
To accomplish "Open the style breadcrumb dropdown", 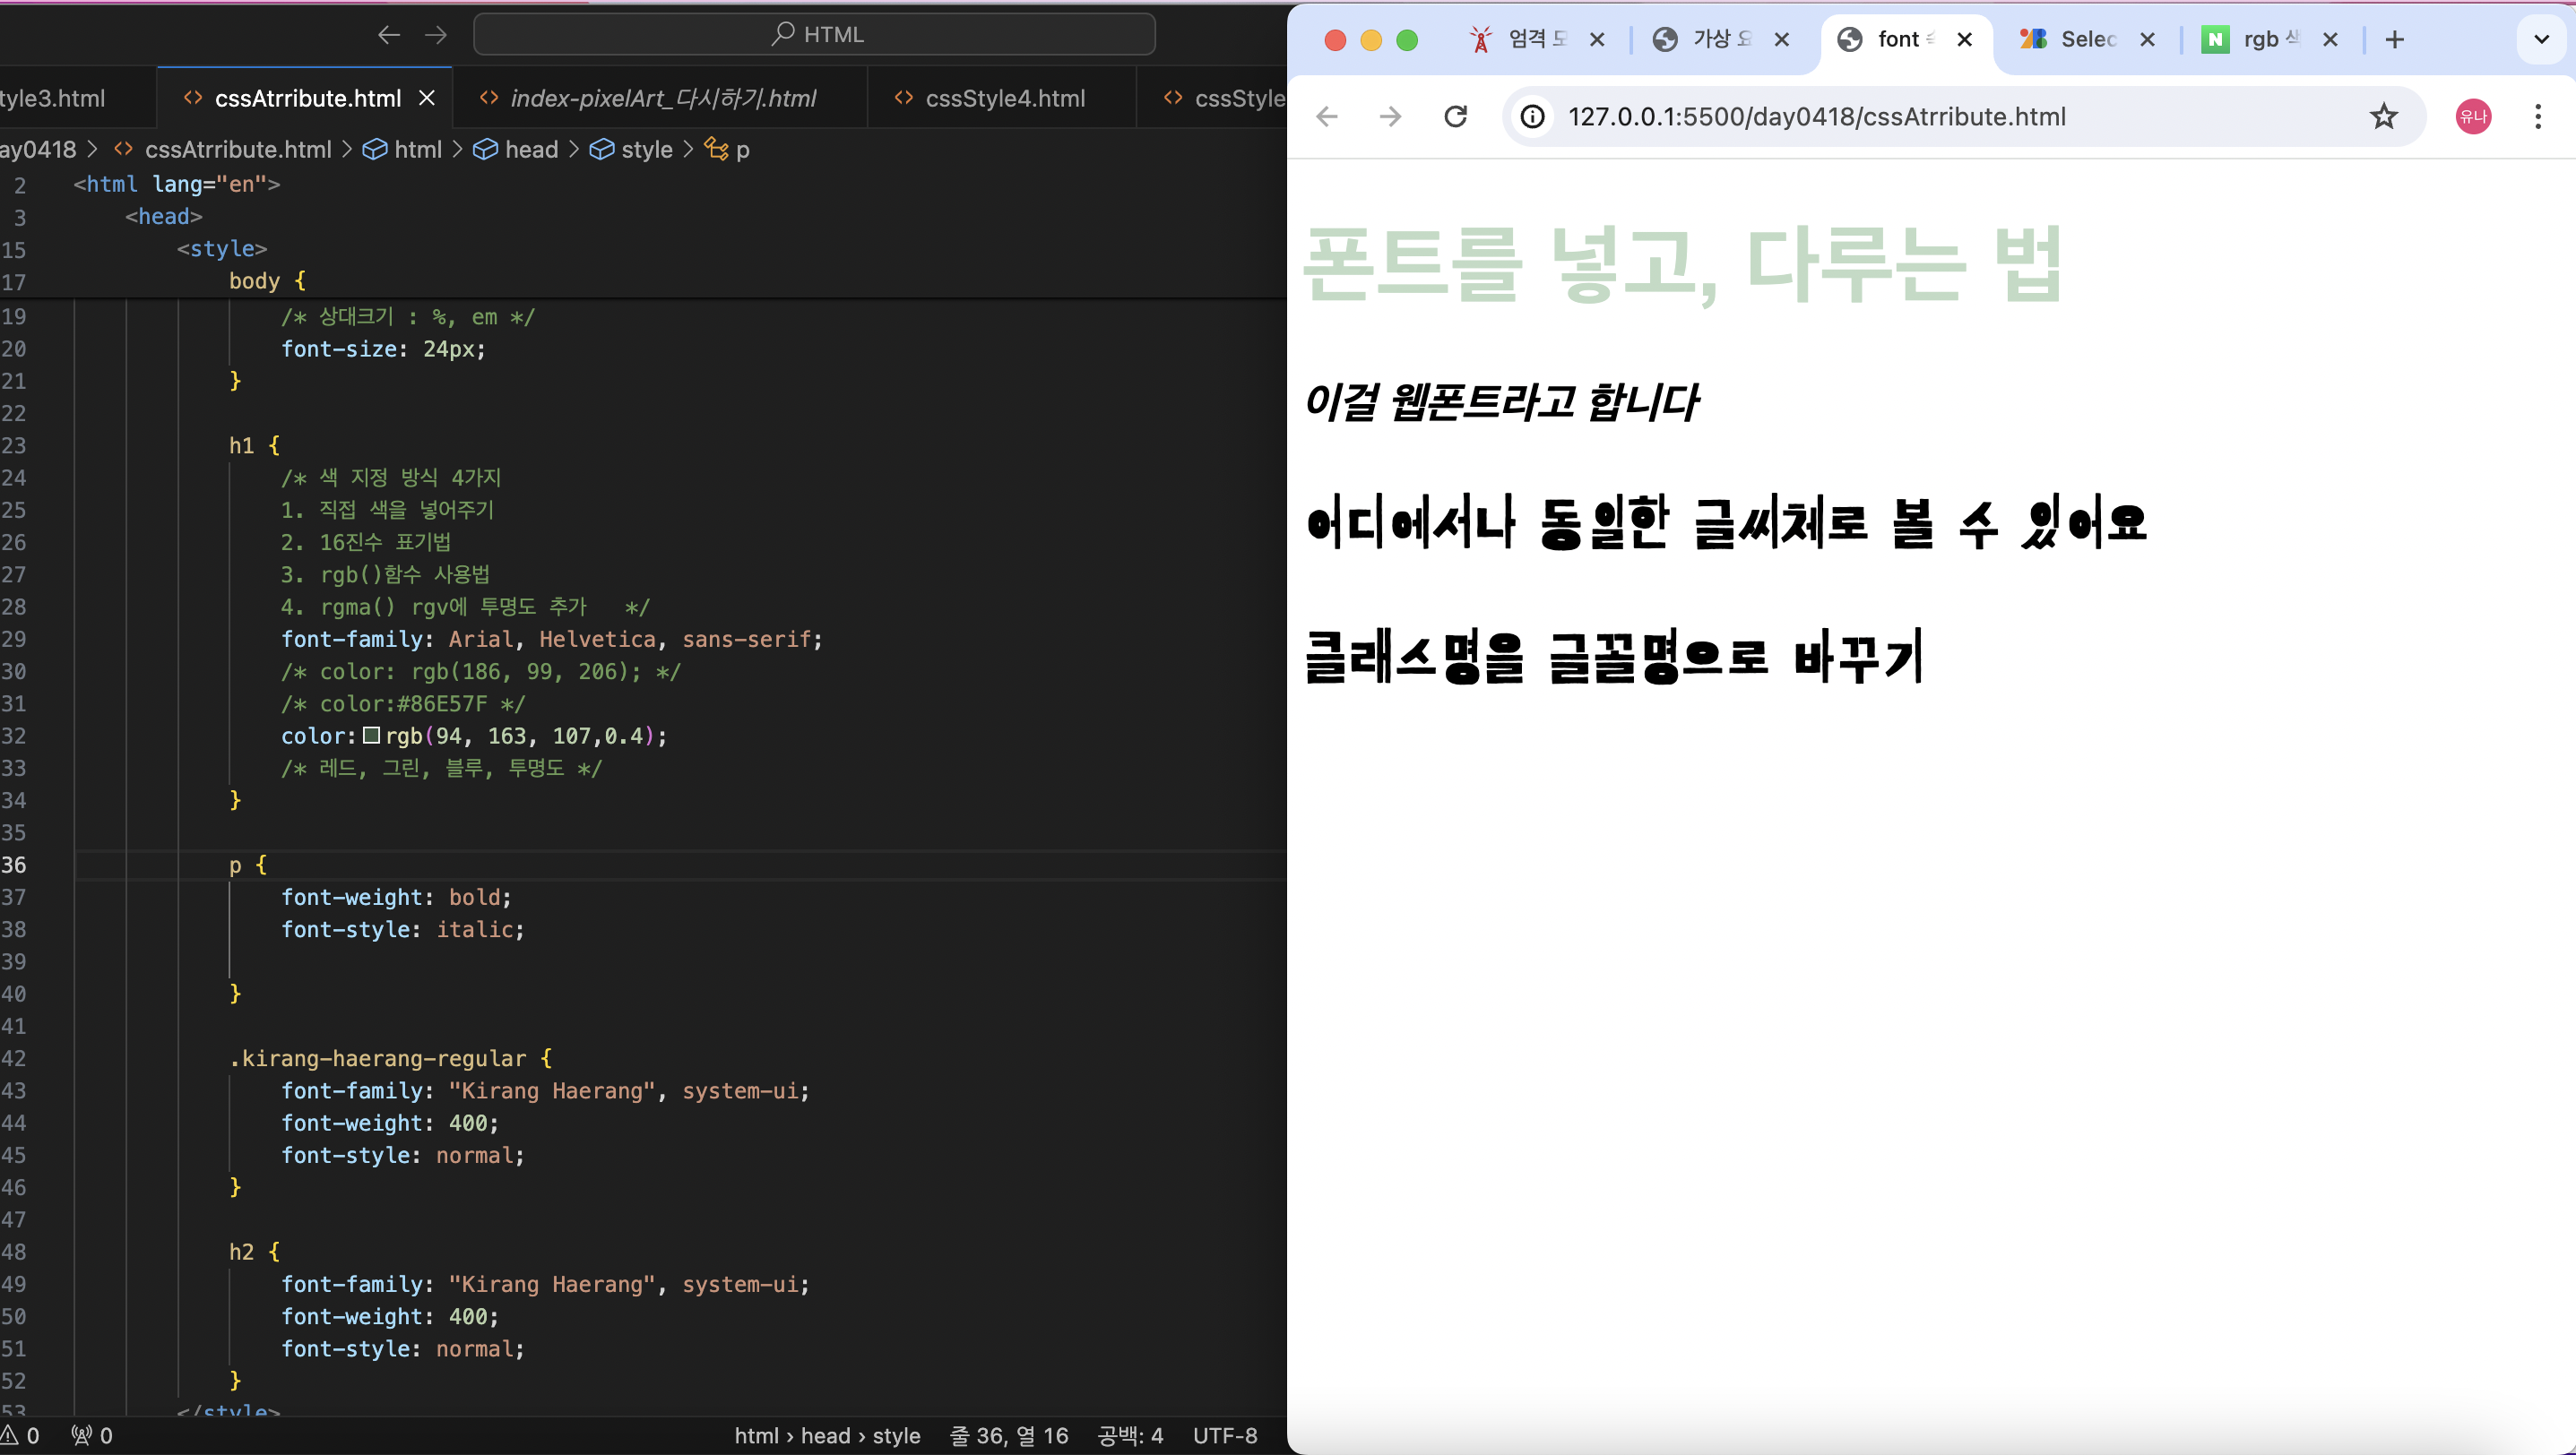I will pos(646,150).
